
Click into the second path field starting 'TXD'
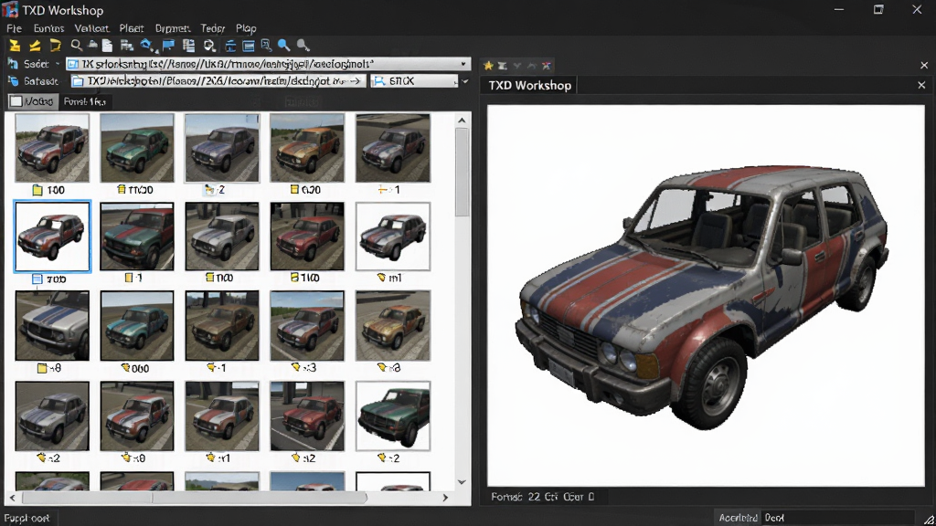pyautogui.click(x=218, y=81)
